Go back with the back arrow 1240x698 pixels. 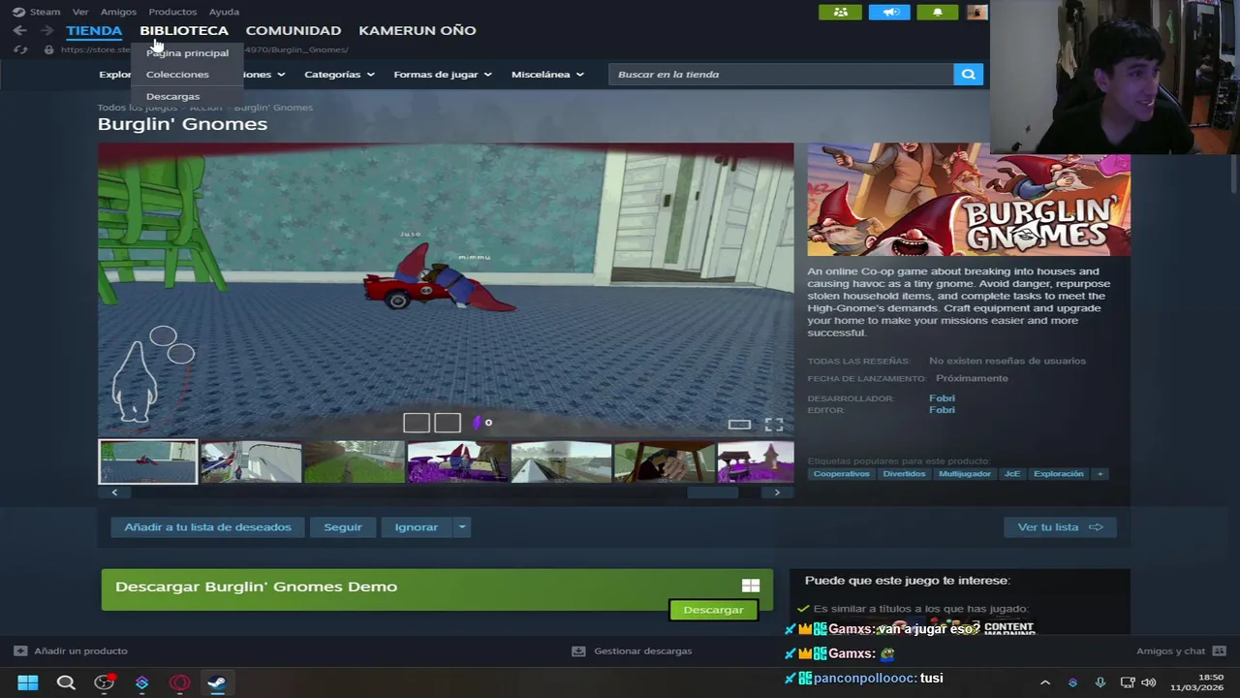pos(19,31)
